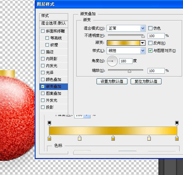This screenshot has width=183, height=175.
Task: Tick the 纹理 checkbox
Action: pyautogui.click(x=47, y=45)
